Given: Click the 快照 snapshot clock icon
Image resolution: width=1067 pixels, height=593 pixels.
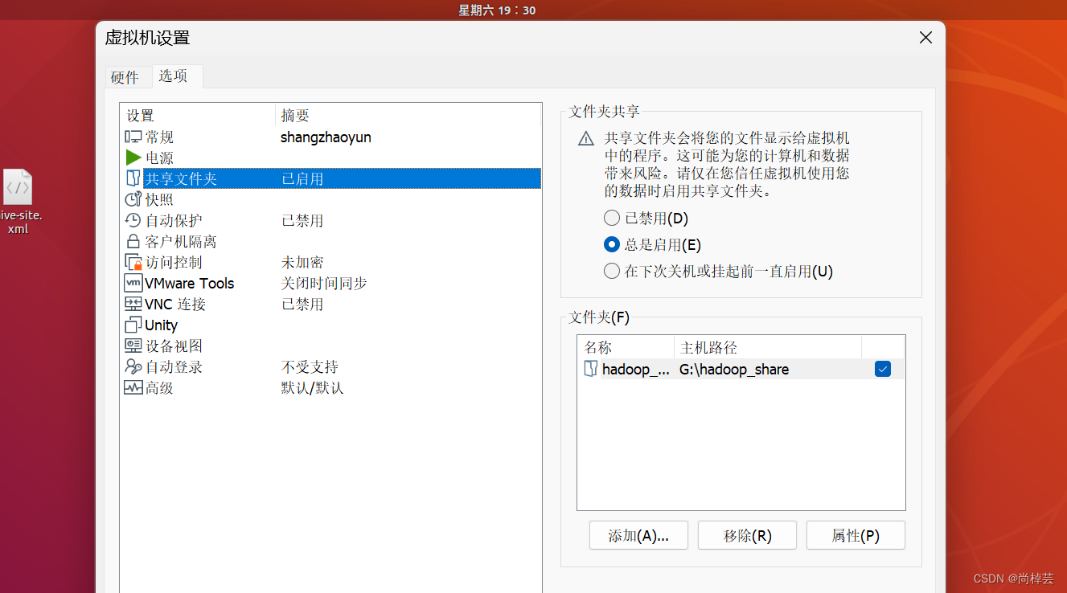Looking at the screenshot, I should 133,200.
